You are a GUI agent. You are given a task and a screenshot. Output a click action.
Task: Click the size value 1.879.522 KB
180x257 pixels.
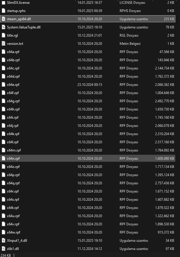click(164, 208)
